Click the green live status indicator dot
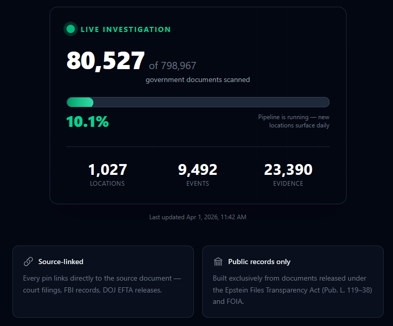This screenshot has height=326, width=393. pyautogui.click(x=71, y=29)
